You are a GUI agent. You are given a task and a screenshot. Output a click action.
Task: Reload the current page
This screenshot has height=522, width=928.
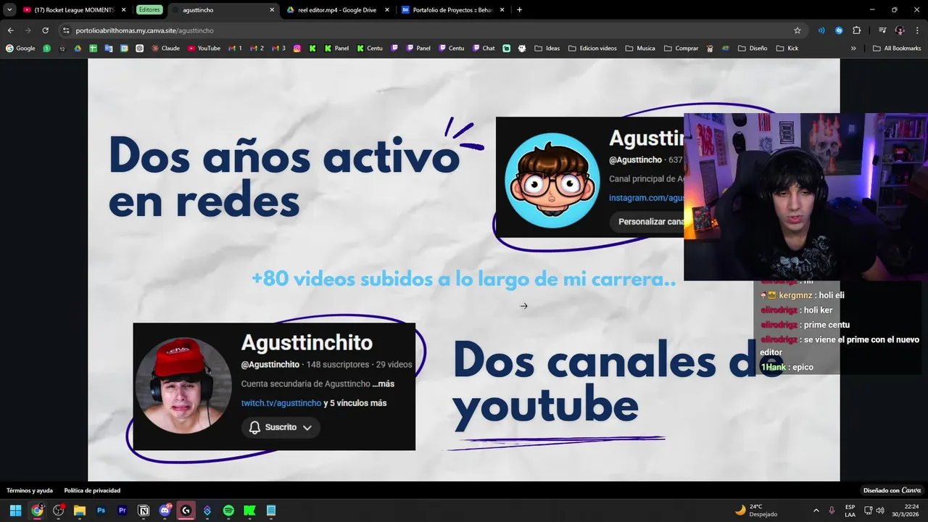[45, 30]
